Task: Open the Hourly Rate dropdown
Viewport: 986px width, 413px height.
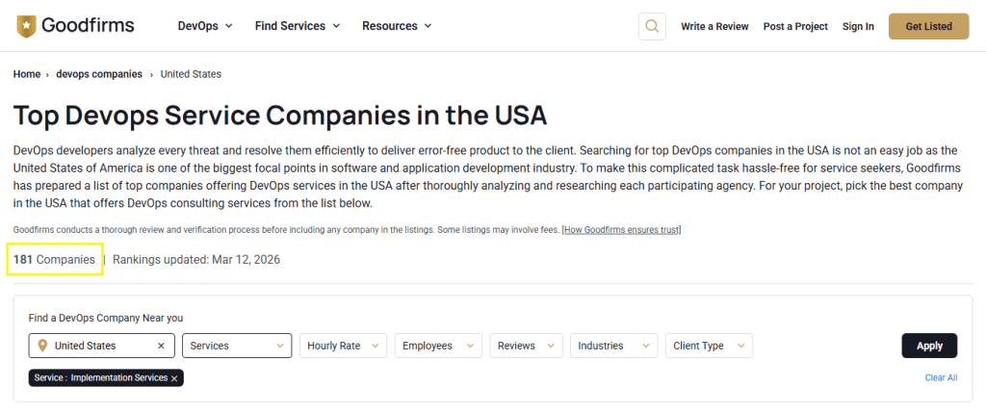Action: point(342,346)
